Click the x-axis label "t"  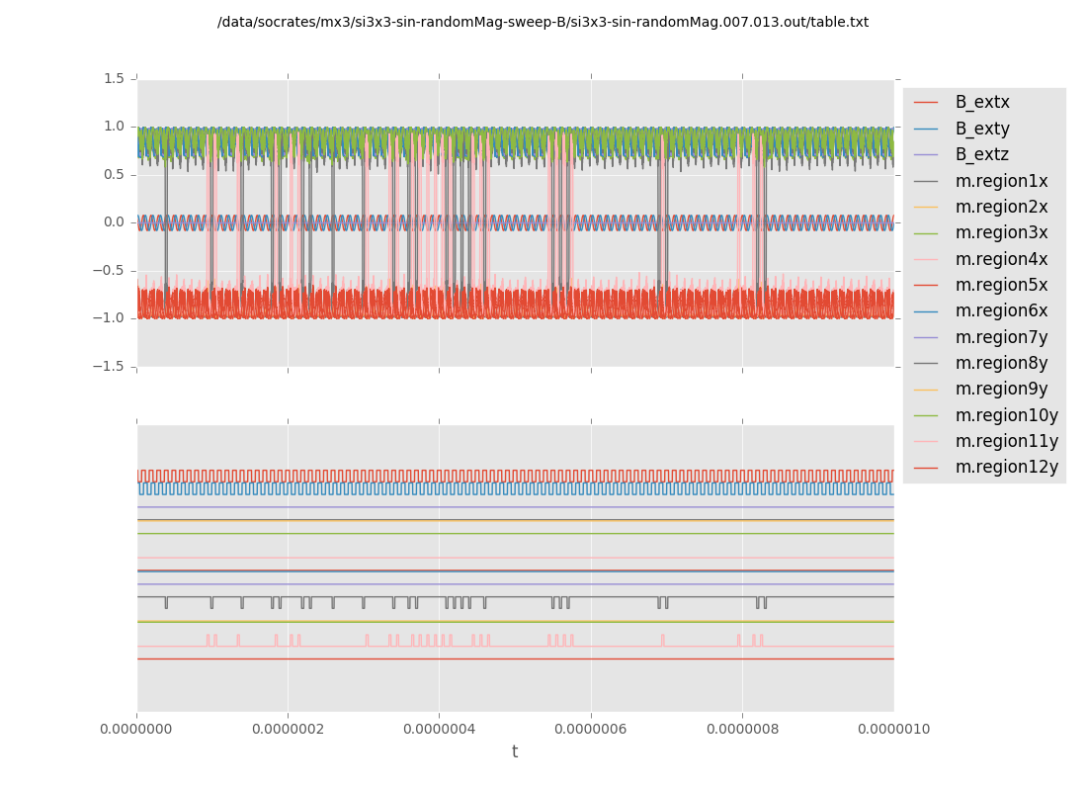coord(515,752)
